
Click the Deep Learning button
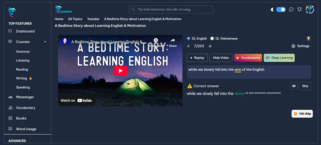[x=279, y=58]
